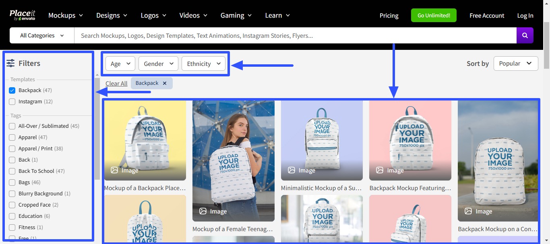Click inside the search input field
The image size is (550, 244).
point(282,35)
